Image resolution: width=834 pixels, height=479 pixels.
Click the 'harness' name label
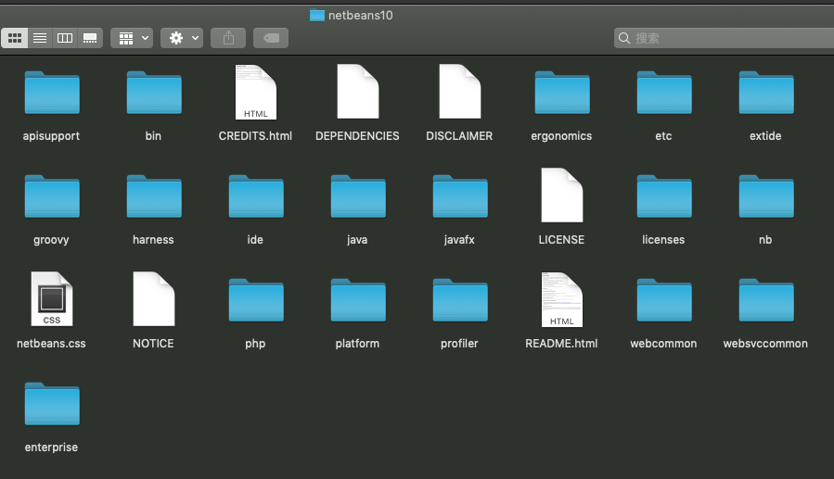pyautogui.click(x=153, y=239)
